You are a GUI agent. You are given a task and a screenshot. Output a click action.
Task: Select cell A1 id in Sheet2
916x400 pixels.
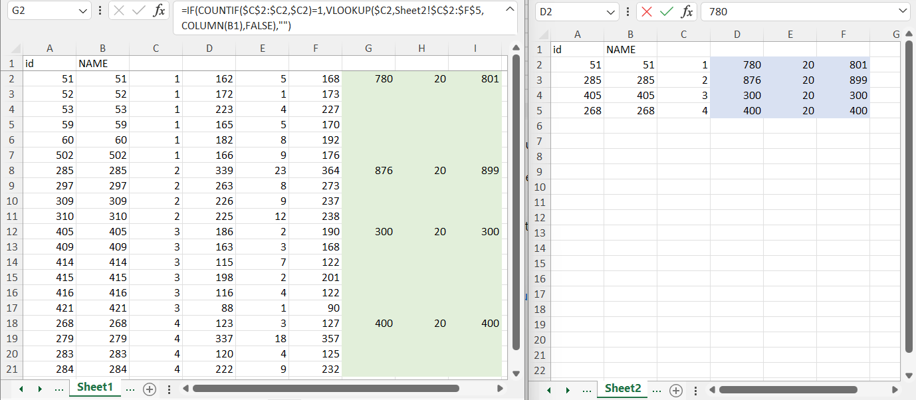577,49
